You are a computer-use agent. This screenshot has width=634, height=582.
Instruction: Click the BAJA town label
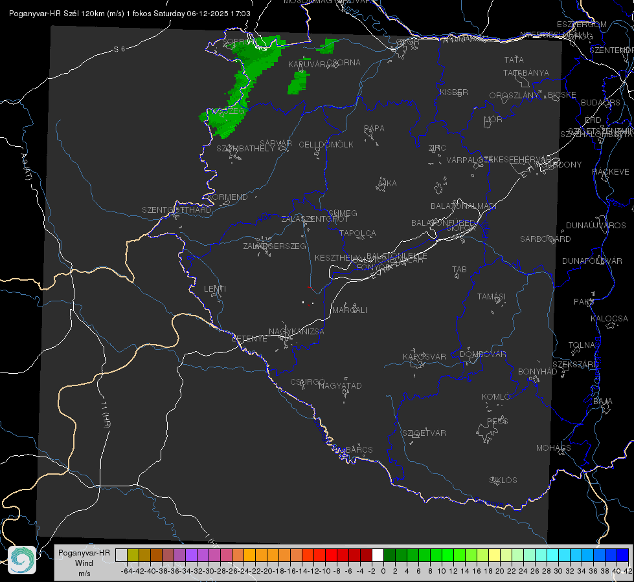[x=602, y=402]
